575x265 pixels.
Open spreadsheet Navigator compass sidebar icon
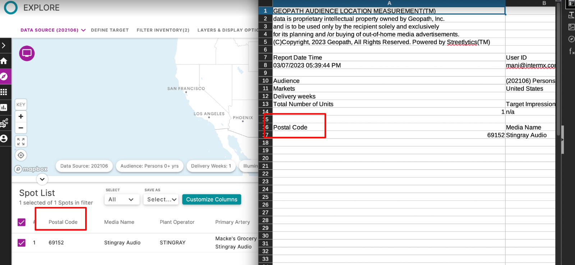[x=571, y=39]
